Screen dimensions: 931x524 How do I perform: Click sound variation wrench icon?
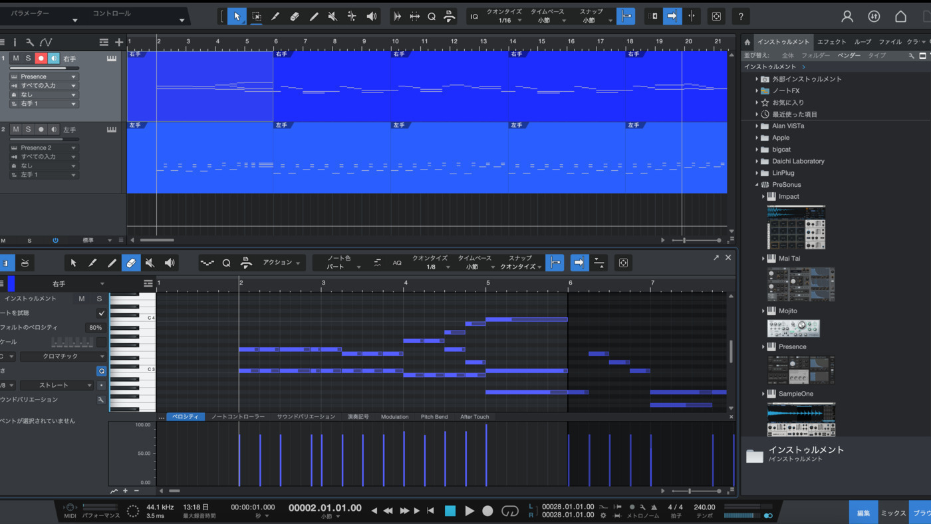point(101,400)
